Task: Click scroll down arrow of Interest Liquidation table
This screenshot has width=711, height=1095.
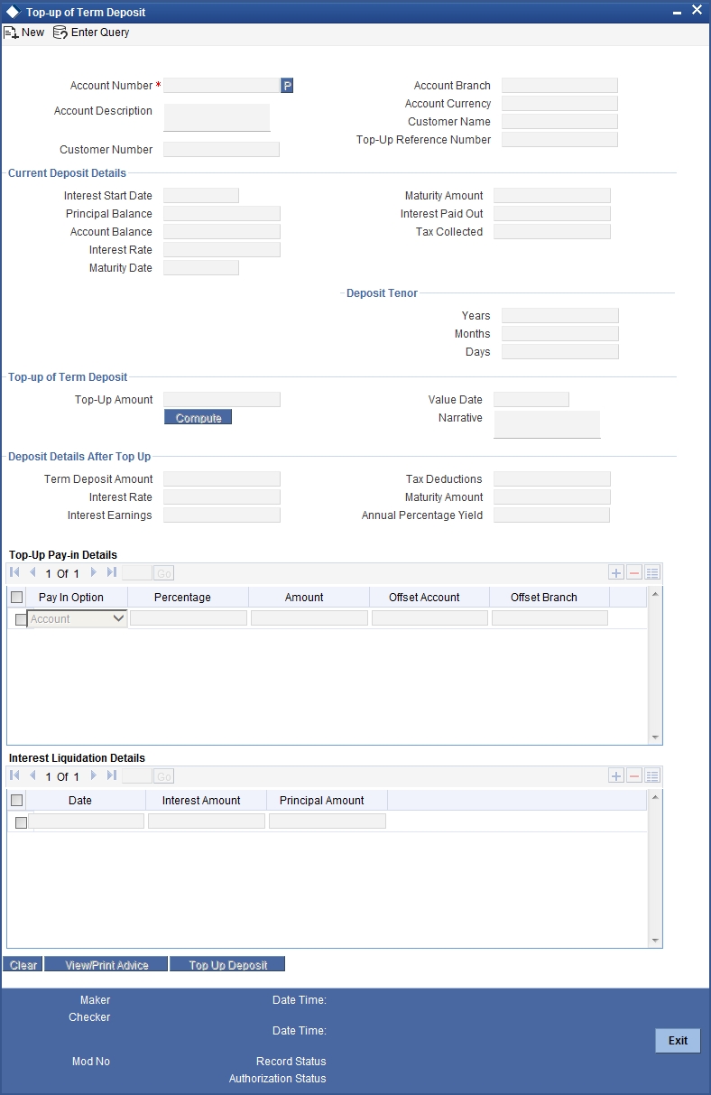Action: [656, 941]
